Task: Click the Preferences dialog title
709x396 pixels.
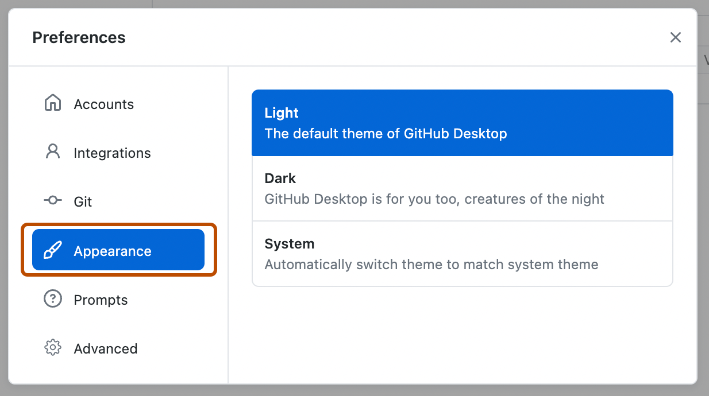Action: [x=79, y=37]
